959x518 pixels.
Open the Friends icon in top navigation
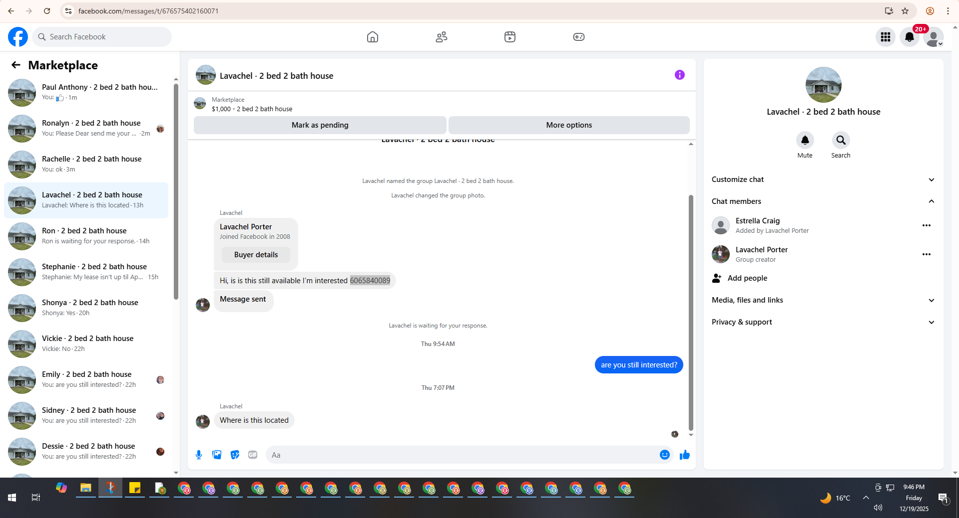point(442,37)
